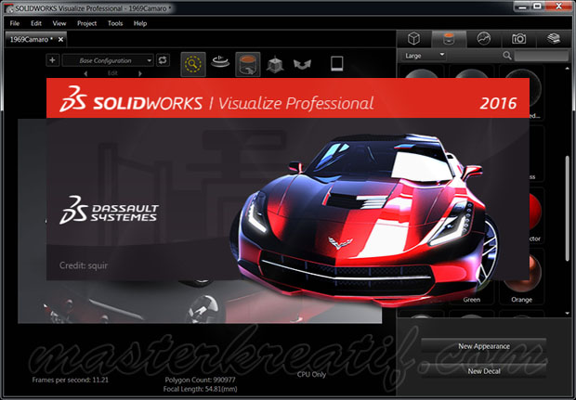Screen dimensions: 576x400
Task: Minimize the SOLIDWORKS Visualize window
Action: tap(522, 6)
